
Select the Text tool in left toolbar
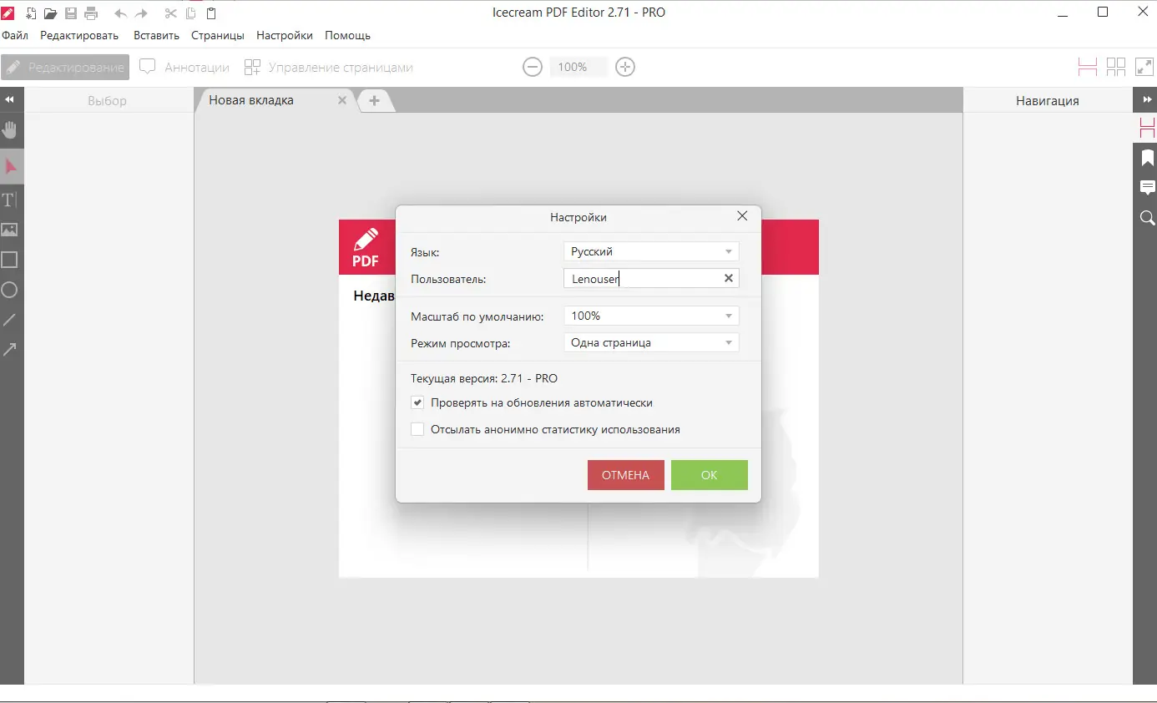point(10,200)
